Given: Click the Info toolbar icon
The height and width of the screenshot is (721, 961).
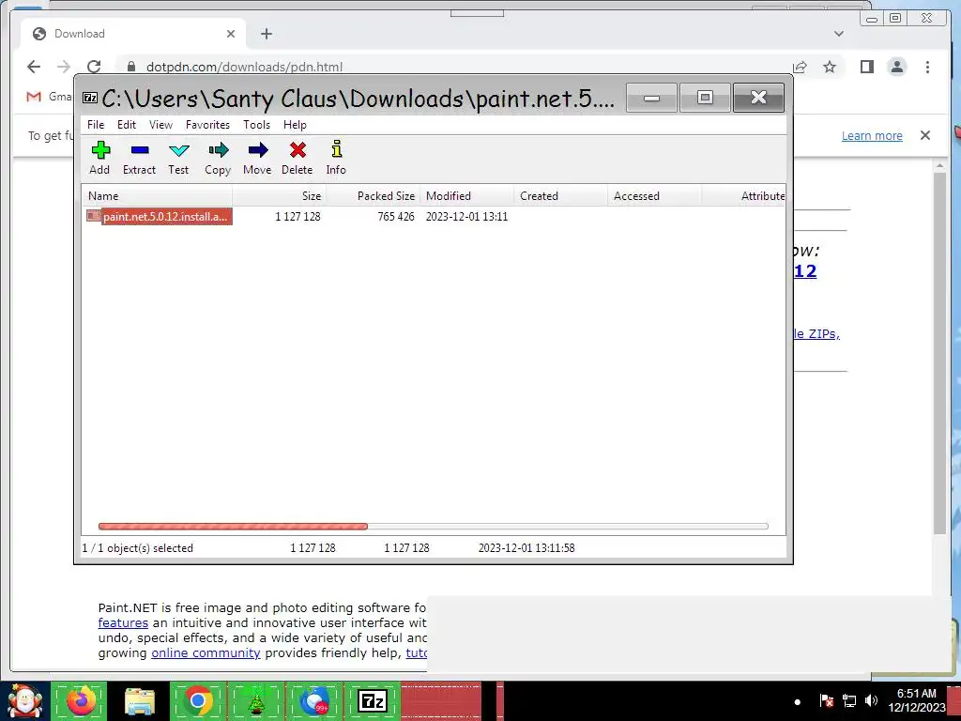Looking at the screenshot, I should (336, 158).
